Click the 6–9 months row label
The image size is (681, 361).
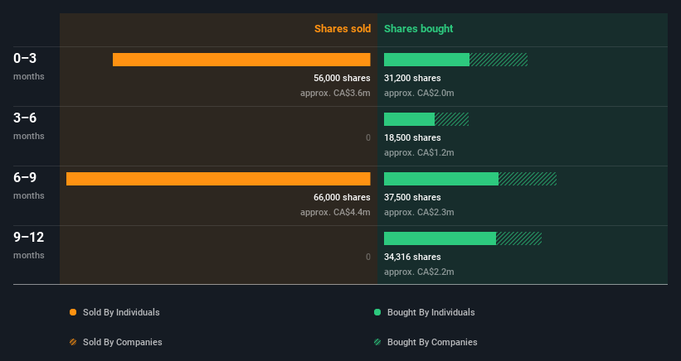(29, 185)
